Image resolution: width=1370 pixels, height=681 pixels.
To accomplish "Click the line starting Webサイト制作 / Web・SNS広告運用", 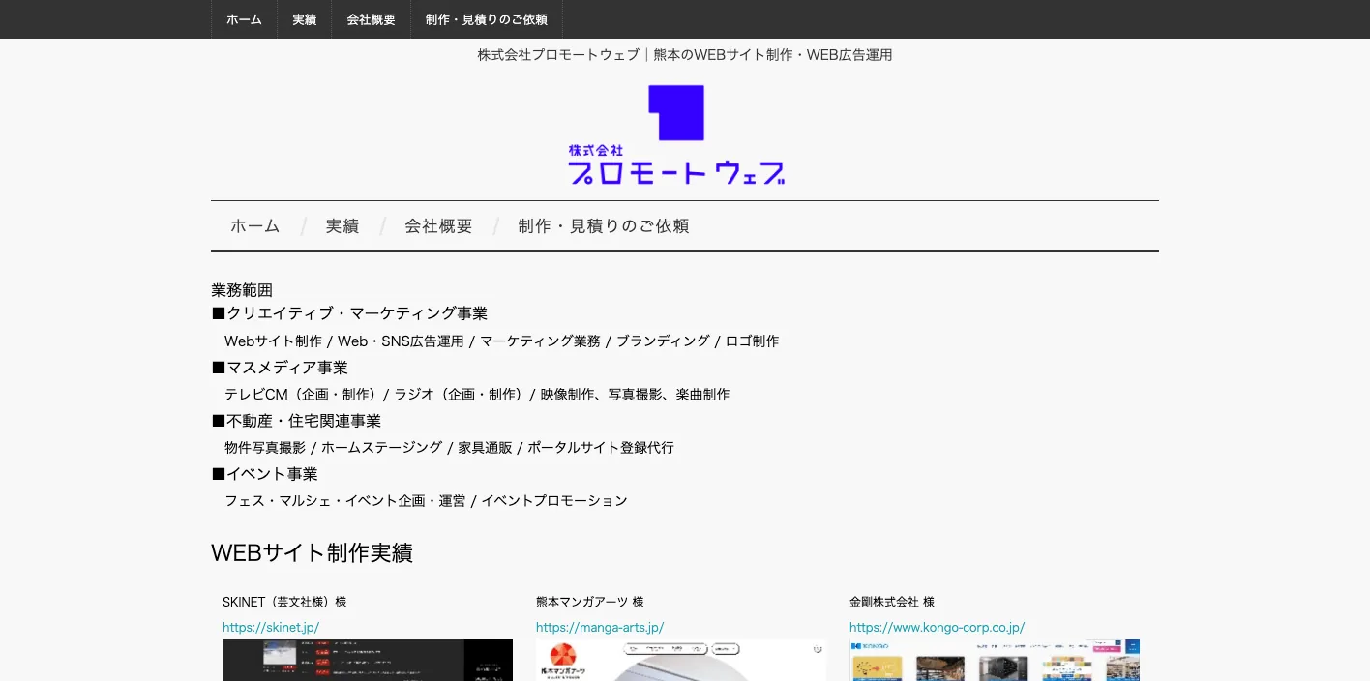I will coord(501,340).
